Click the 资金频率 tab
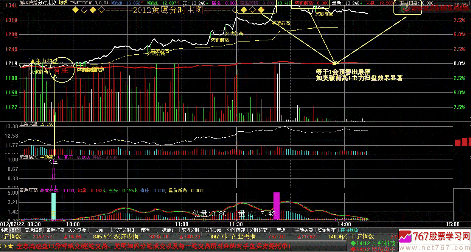Screen dimensions: 471x252 click(x=326, y=230)
